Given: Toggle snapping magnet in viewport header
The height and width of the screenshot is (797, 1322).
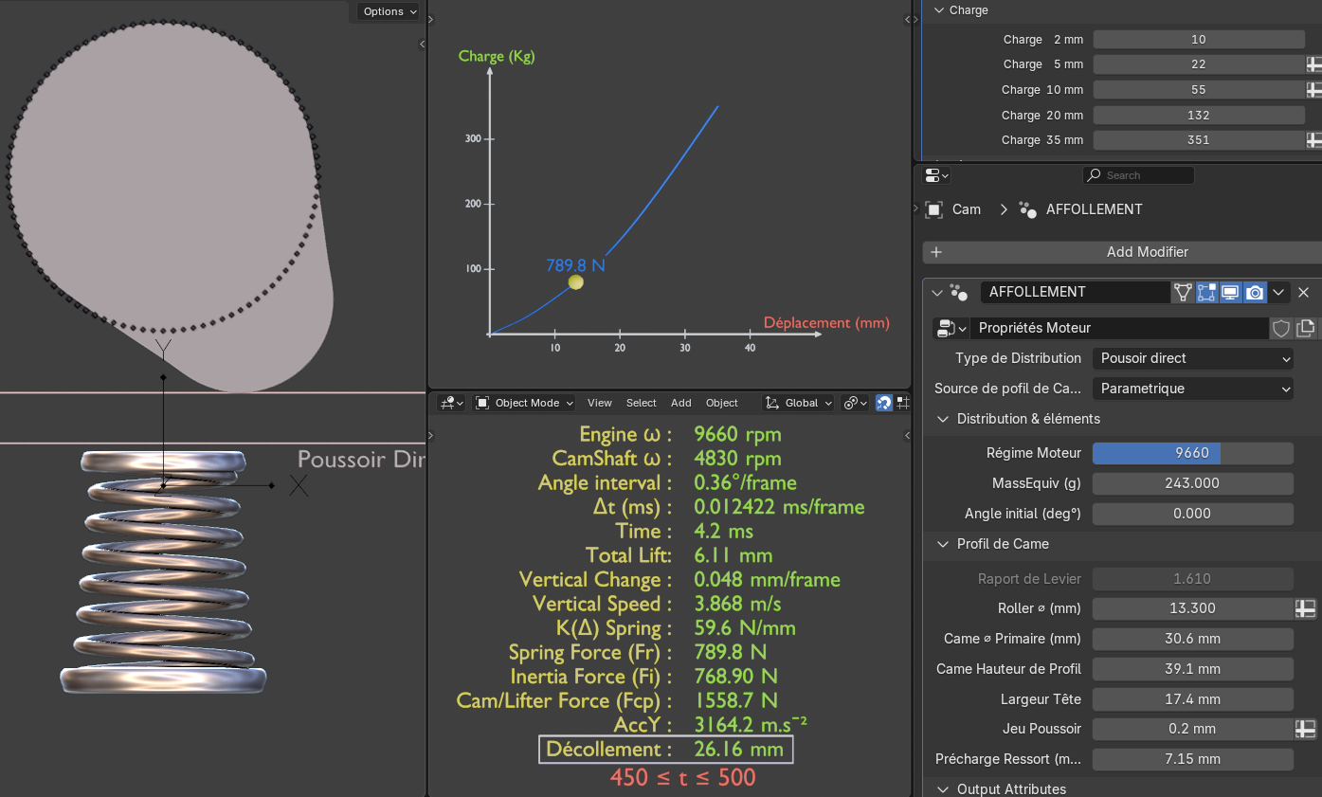Looking at the screenshot, I should click(x=883, y=403).
